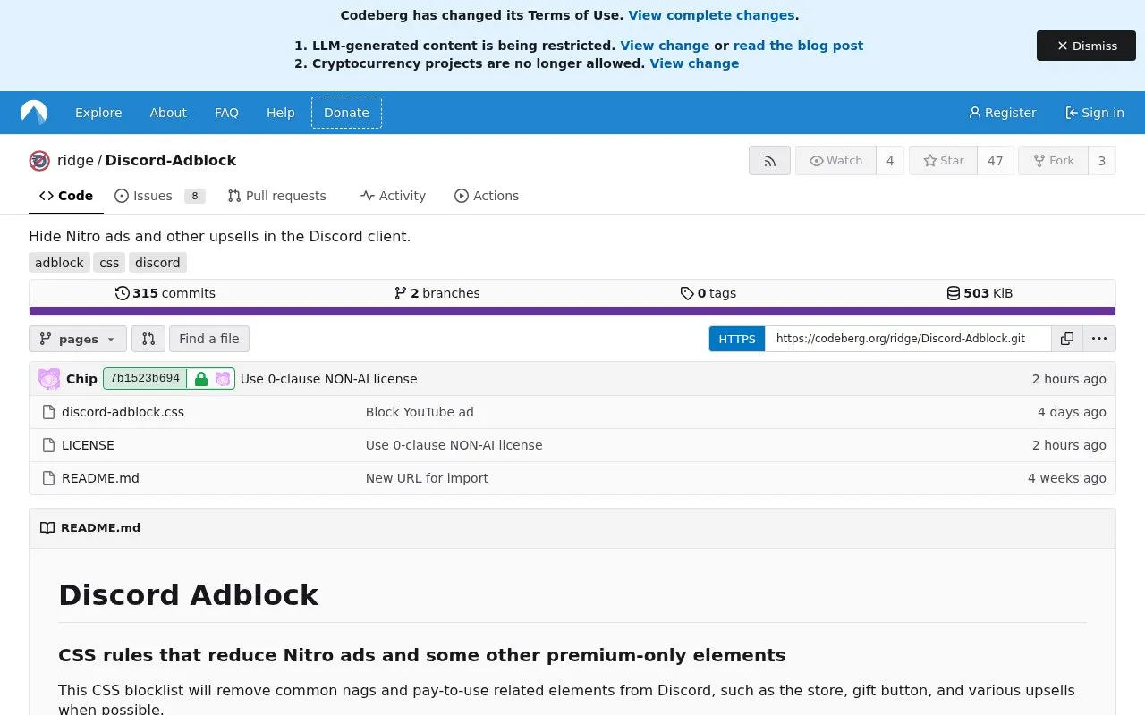Open the discord-adblock.css file
This screenshot has width=1145, height=715.
pyautogui.click(x=123, y=412)
